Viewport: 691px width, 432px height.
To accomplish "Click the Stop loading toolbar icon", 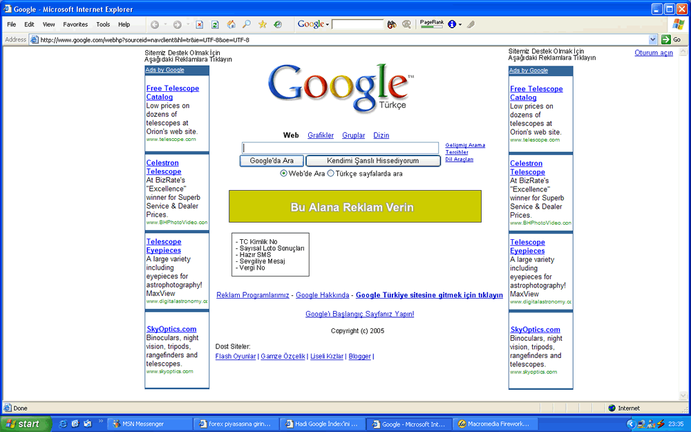I will point(199,25).
